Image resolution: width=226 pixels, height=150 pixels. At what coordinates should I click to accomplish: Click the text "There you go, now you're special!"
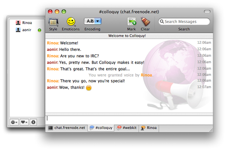(x=92, y=81)
